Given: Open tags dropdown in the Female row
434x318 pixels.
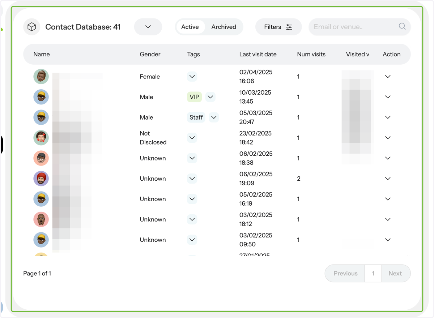Looking at the screenshot, I should click(192, 77).
